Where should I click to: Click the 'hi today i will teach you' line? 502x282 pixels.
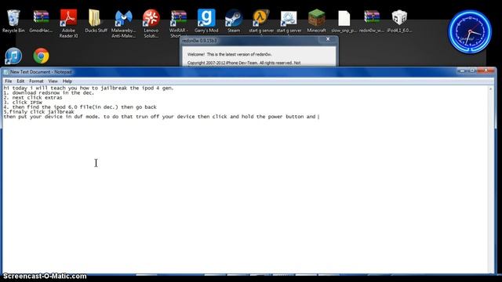pyautogui.click(x=89, y=88)
